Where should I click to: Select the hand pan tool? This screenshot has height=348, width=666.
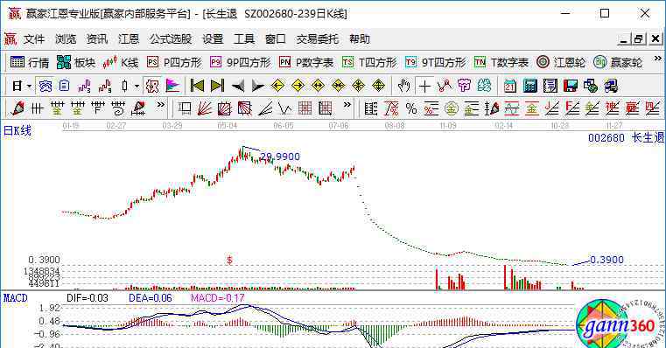[403, 87]
